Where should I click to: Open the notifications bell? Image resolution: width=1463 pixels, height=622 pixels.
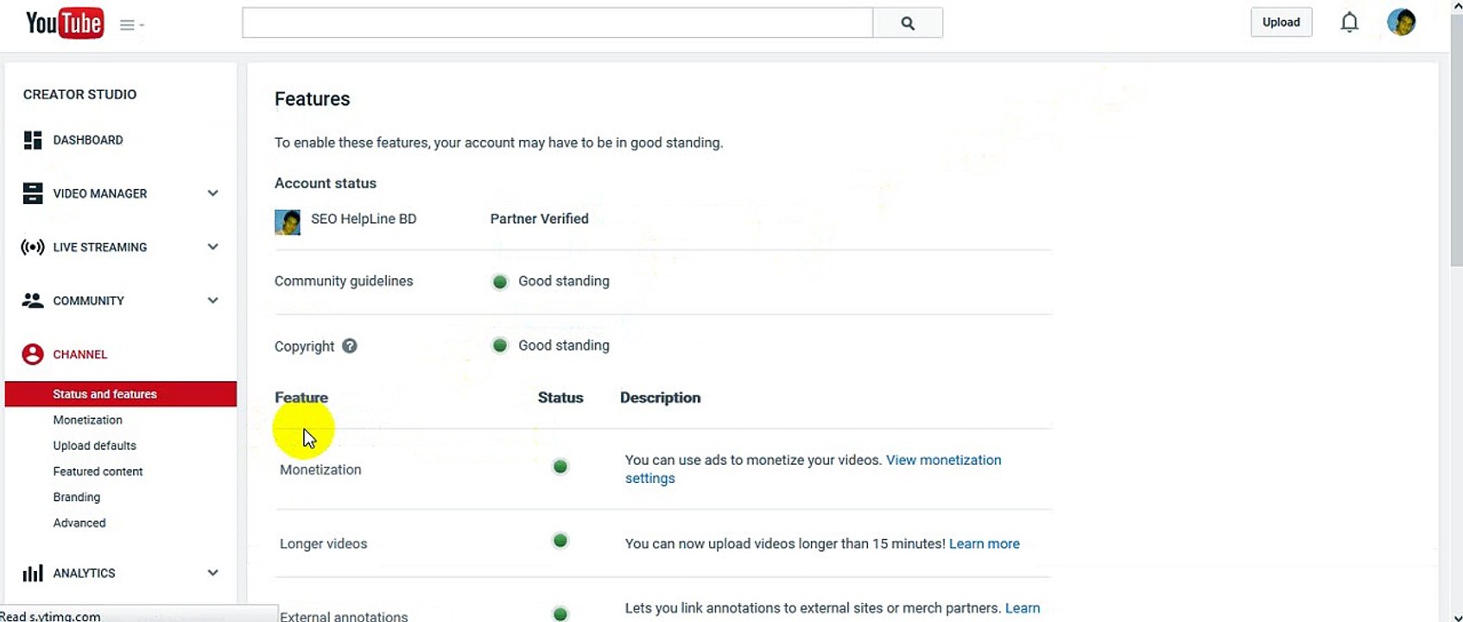pyautogui.click(x=1349, y=22)
